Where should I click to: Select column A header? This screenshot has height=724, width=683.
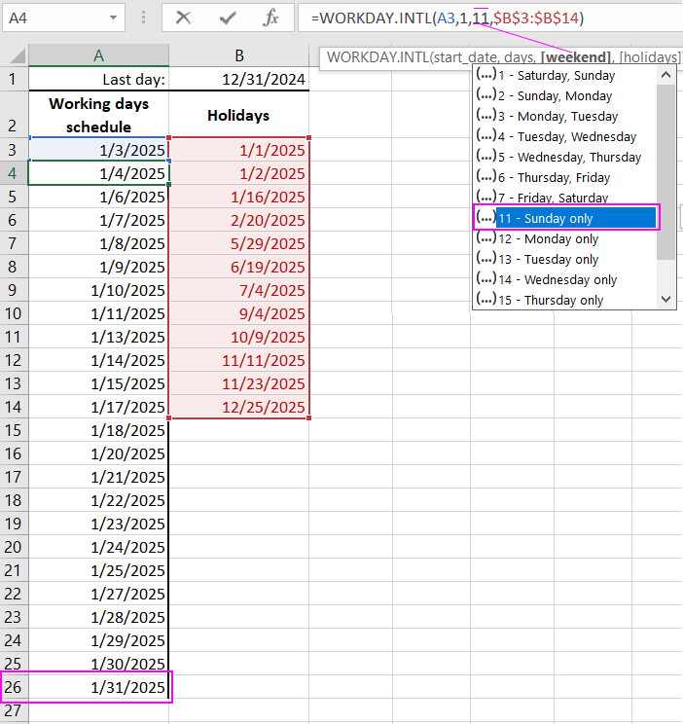pos(99,55)
